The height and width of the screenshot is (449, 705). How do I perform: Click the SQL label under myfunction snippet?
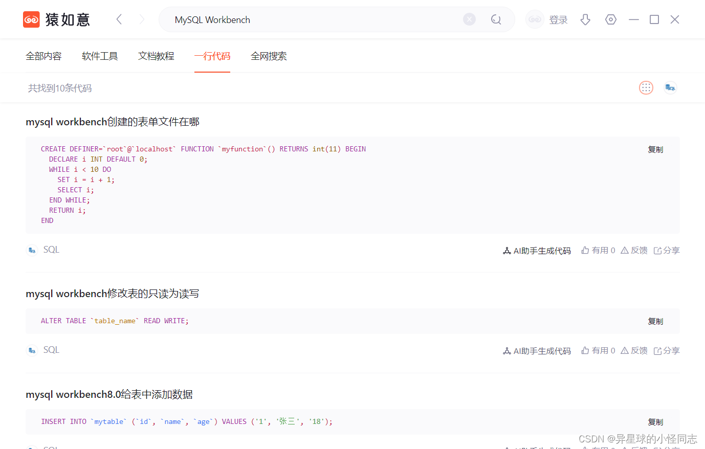coord(51,250)
